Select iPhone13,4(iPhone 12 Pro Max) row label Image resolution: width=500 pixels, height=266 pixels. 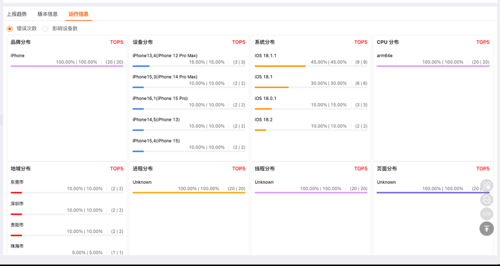[x=165, y=56]
